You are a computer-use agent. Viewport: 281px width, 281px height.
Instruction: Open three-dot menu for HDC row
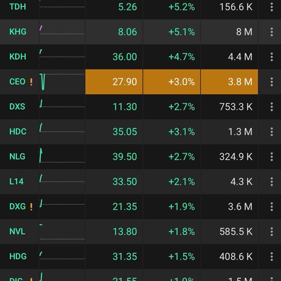272,132
